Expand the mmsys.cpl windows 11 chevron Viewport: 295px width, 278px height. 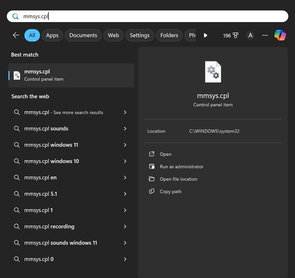click(x=125, y=145)
